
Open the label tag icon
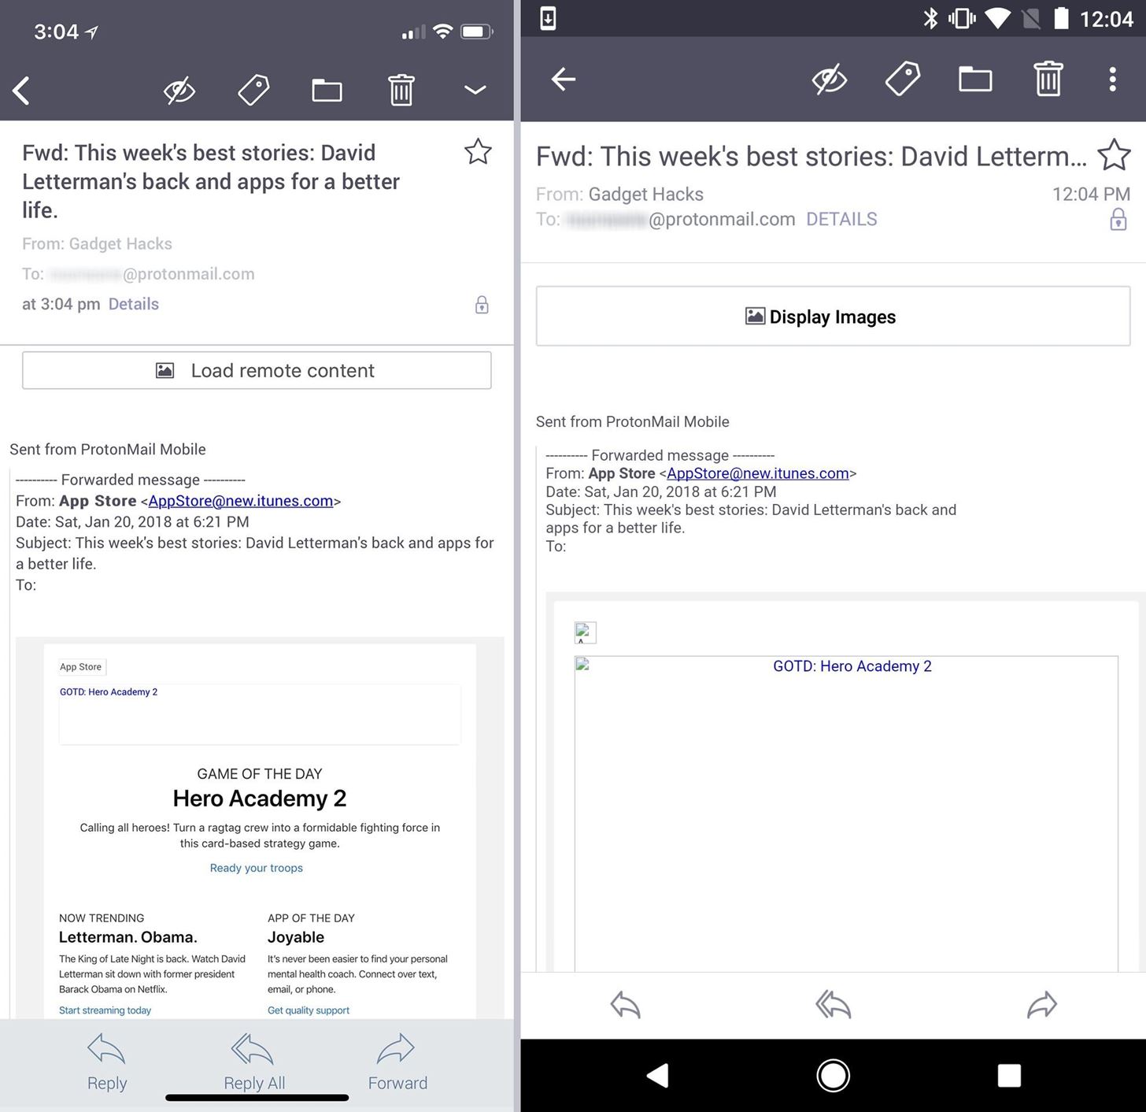tap(252, 90)
